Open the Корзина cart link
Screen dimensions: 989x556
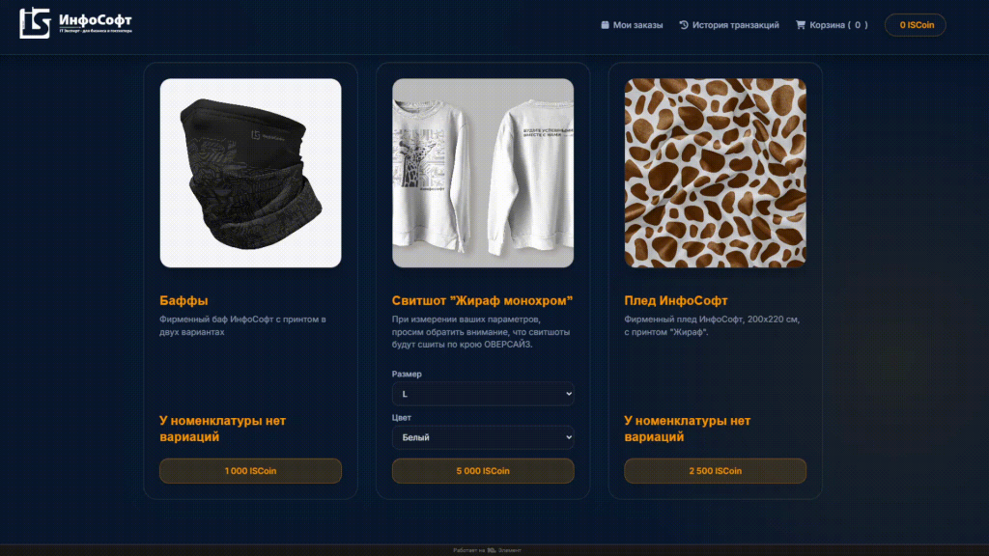tap(832, 25)
